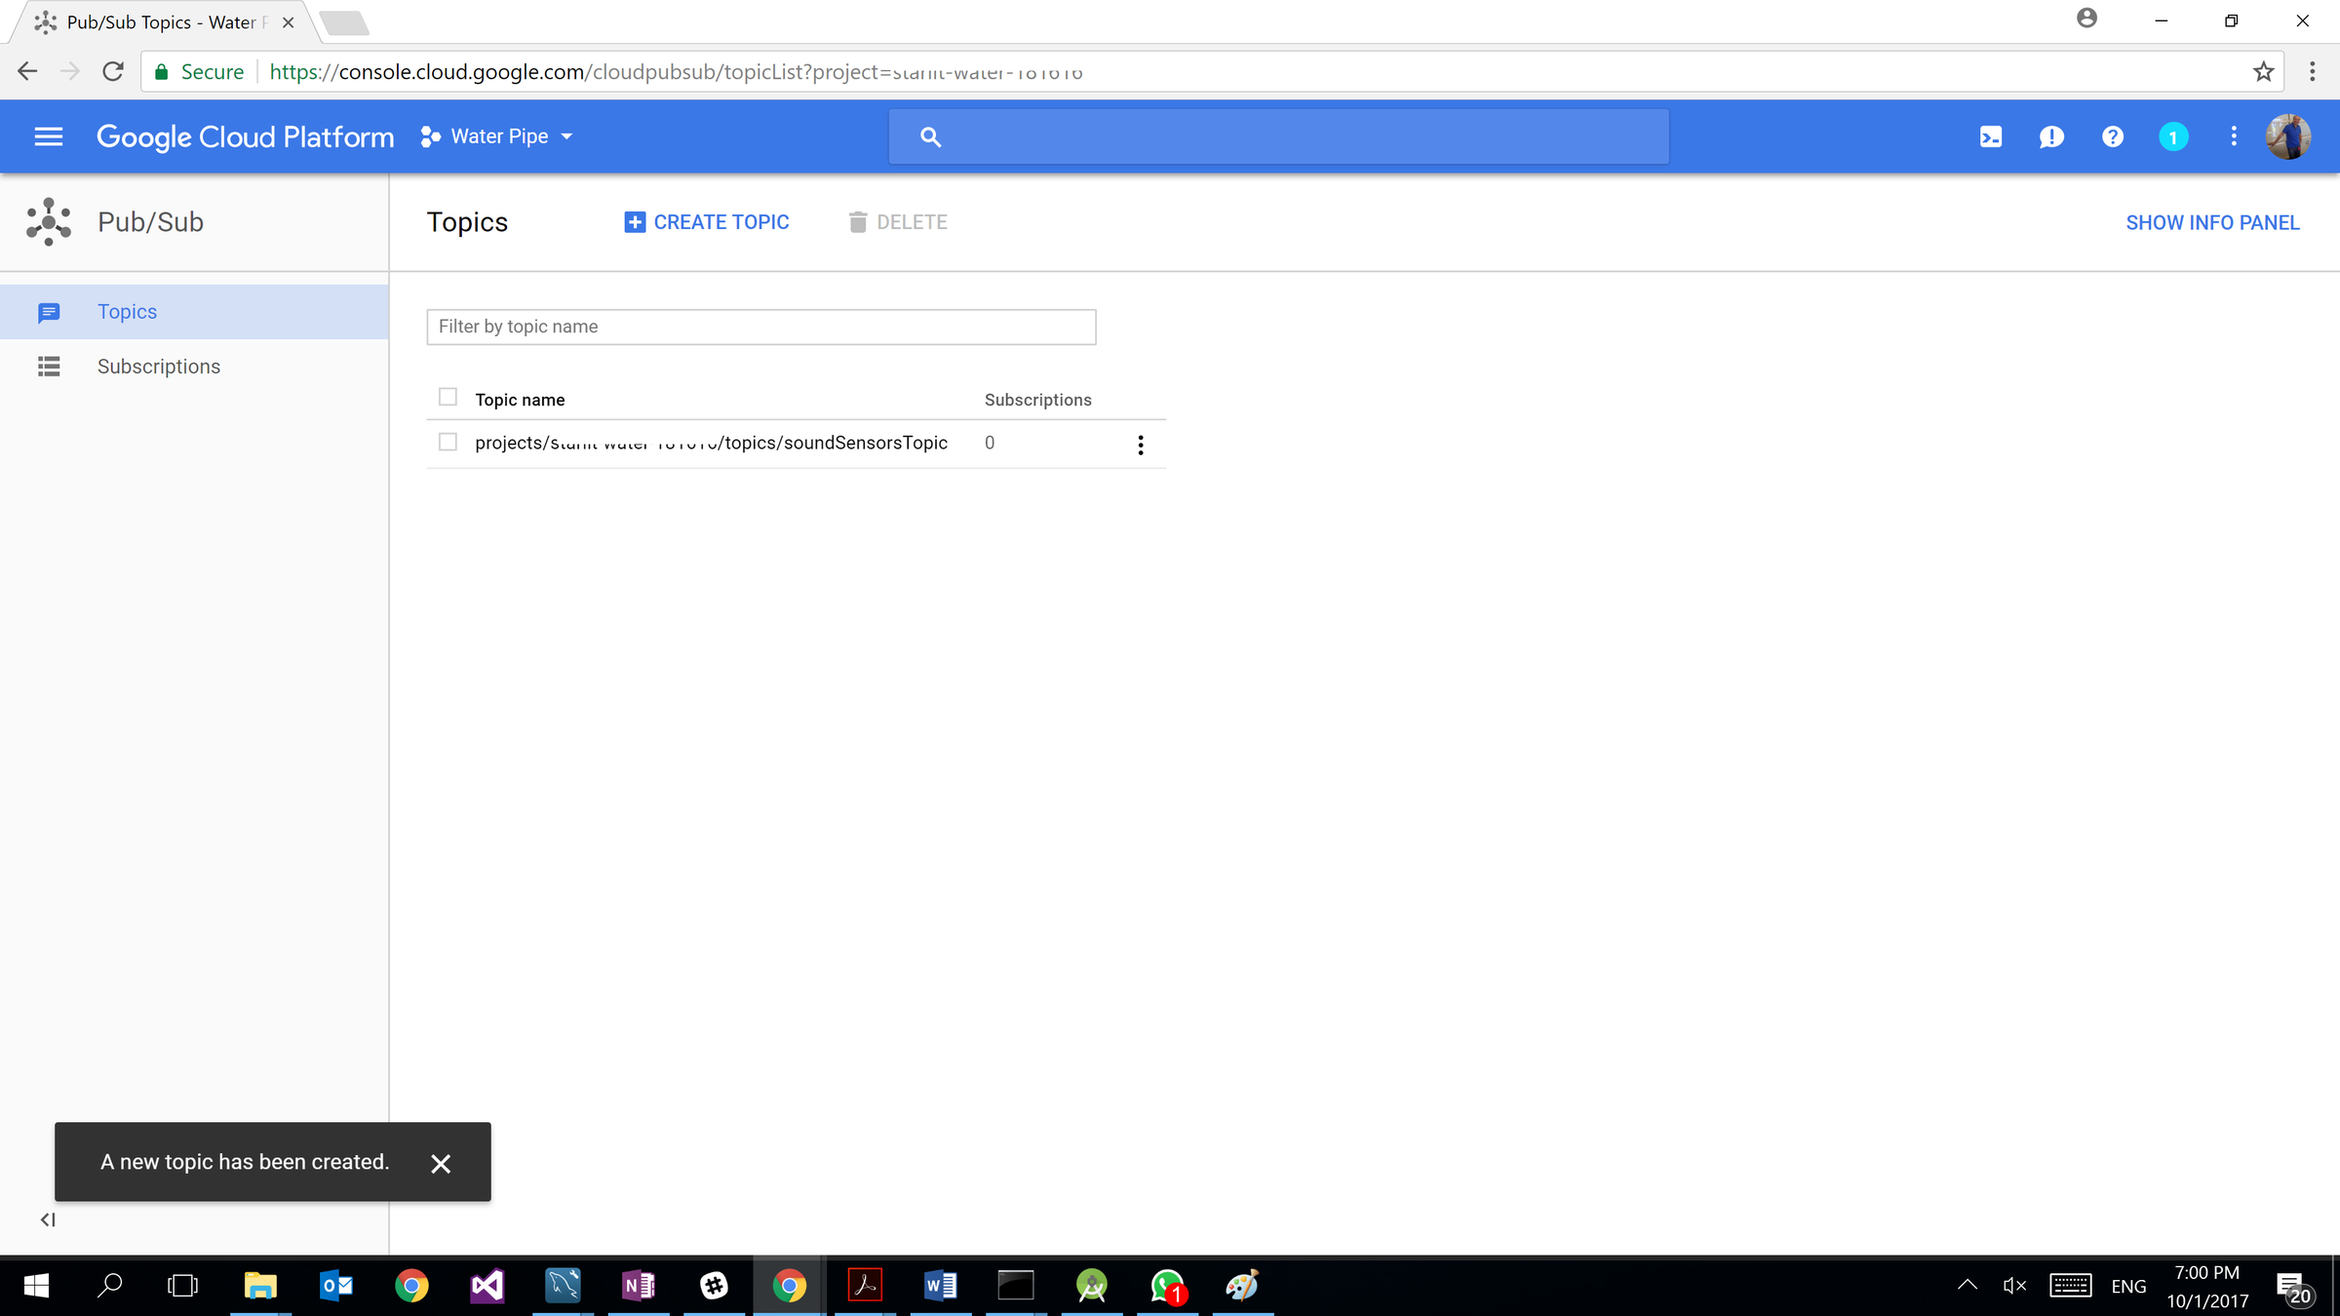Go to Subscriptions in sidebar

(159, 367)
